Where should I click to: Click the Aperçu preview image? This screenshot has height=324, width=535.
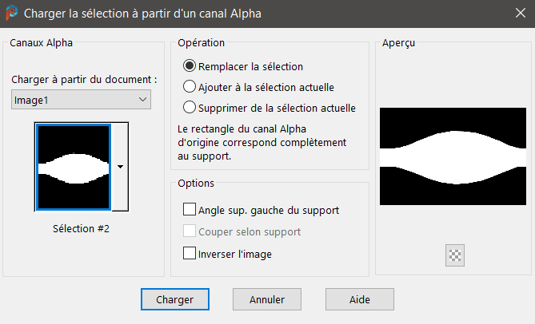click(x=454, y=156)
